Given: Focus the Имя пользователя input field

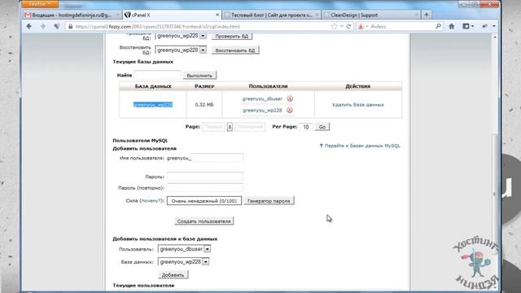Looking at the screenshot, I should pos(217,158).
